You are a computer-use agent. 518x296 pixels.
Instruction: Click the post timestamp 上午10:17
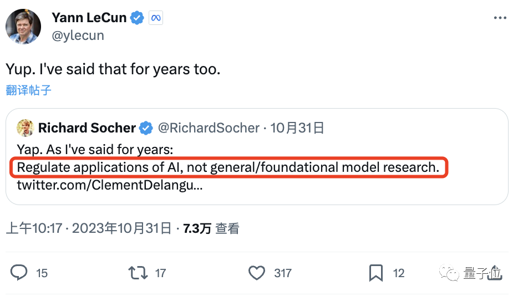[34, 228]
